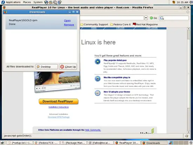The image size is (193, 145).
Task: Launch the web browser globe launcher icon
Action: click(46, 2)
